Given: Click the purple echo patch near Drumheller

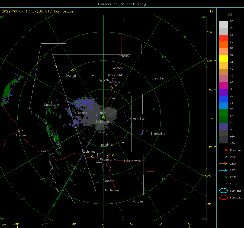Looking at the screenshot, I should pos(142,133).
